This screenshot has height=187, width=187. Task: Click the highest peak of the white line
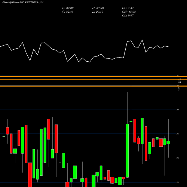tap(142, 40)
